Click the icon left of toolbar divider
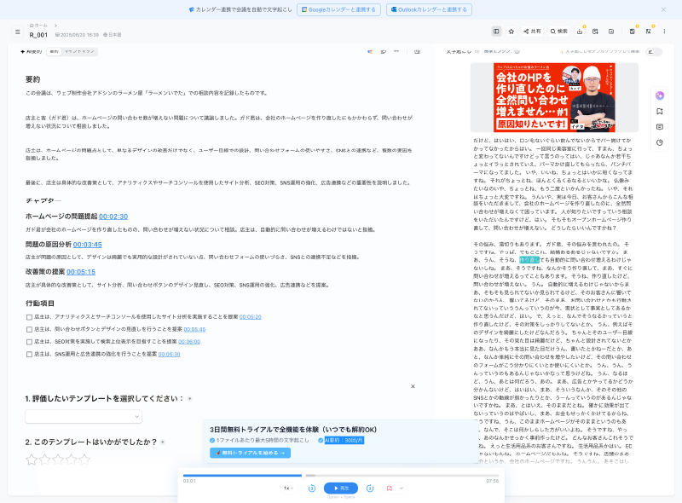Image resolution: width=682 pixels, height=503 pixels. (x=611, y=32)
